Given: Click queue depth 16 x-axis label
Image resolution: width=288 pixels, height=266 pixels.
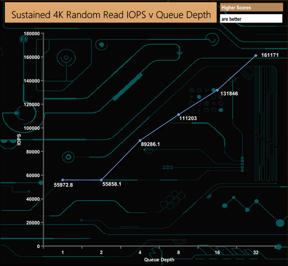Looking at the screenshot, I should (x=217, y=252).
